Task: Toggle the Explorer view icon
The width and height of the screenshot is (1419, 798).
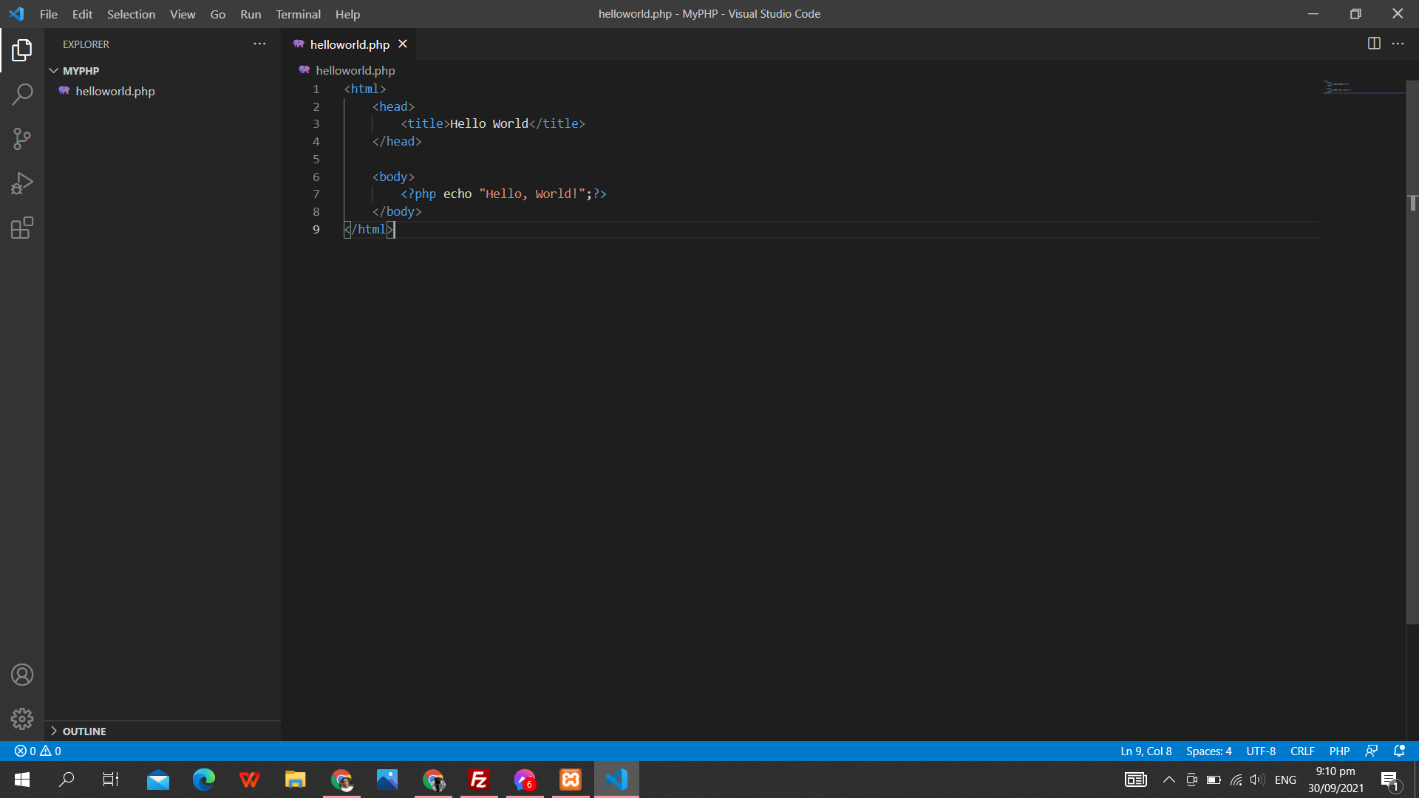Action: 22,50
